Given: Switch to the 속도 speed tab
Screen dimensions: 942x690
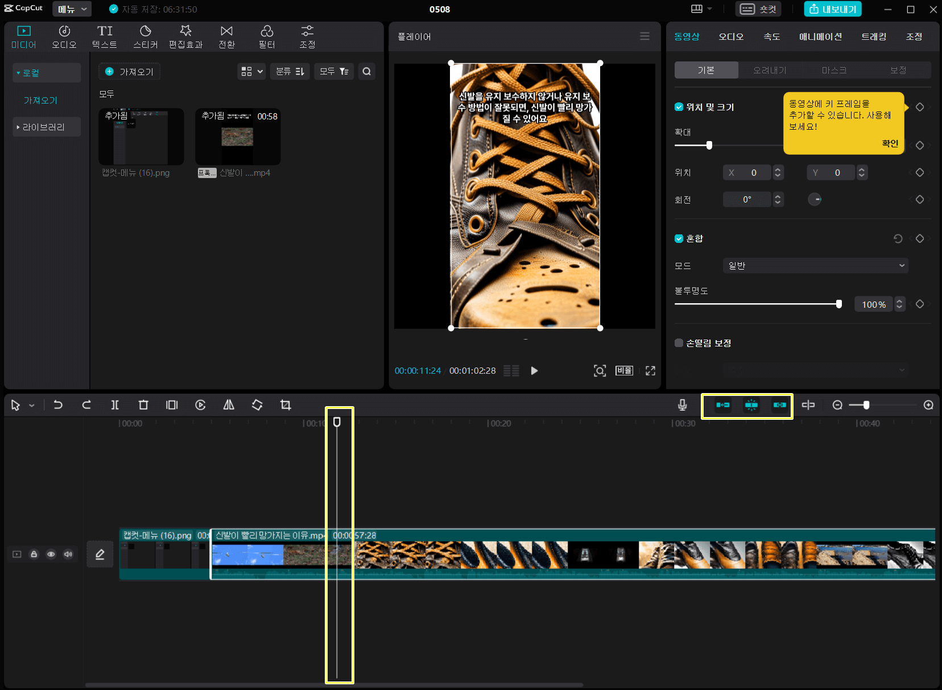Looking at the screenshot, I should pos(771,37).
